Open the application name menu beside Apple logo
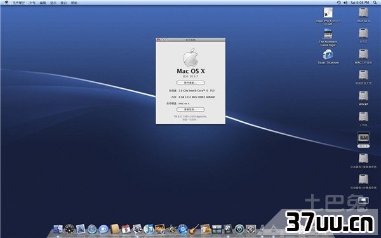The height and width of the screenshot is (238, 381). [18, 3]
